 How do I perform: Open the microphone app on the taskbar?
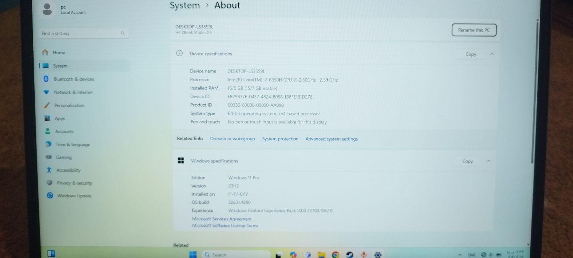[364, 255]
